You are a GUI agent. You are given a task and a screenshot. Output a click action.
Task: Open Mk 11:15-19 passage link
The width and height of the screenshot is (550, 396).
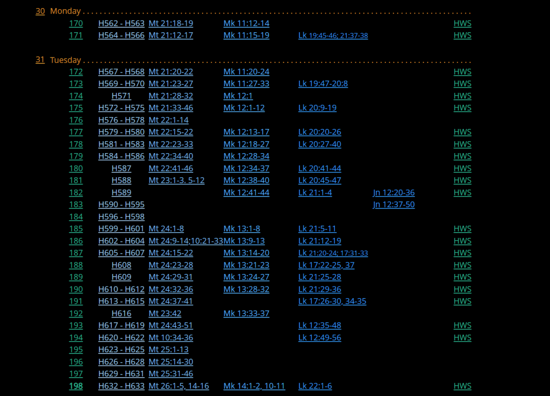point(246,35)
